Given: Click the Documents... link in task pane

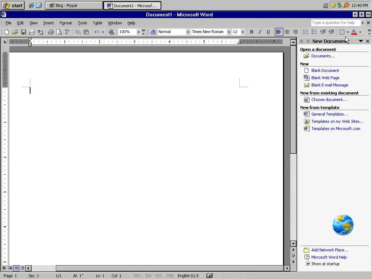Looking at the screenshot, I should [x=323, y=56].
